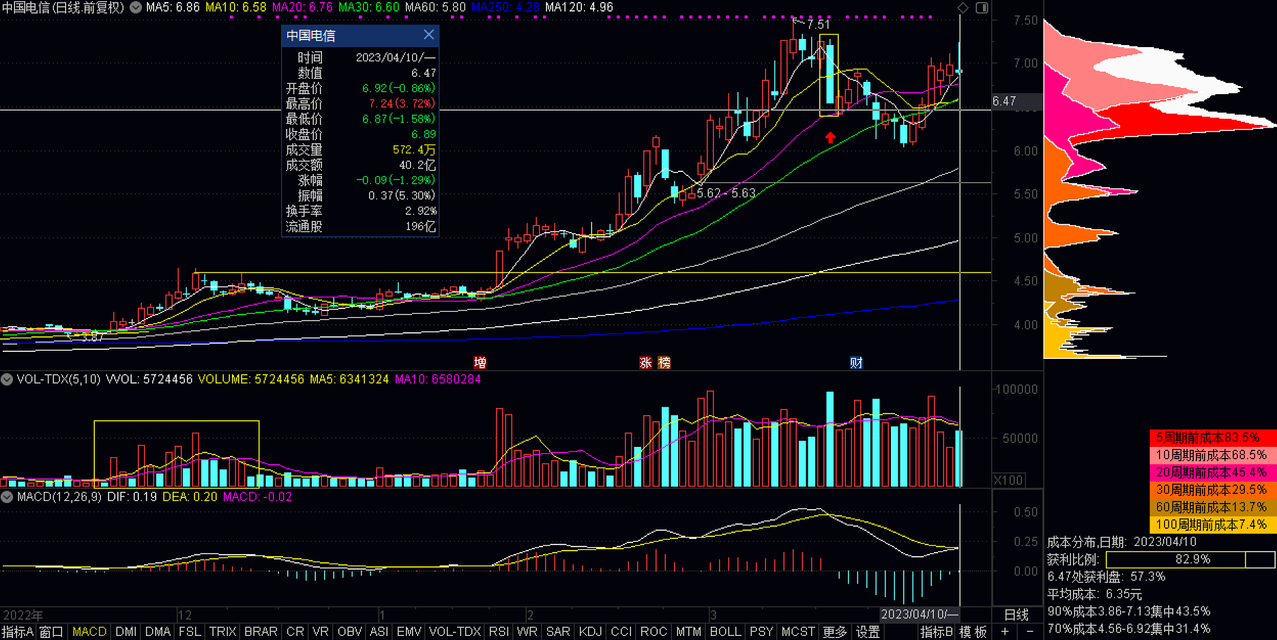Image resolution: width=1277 pixels, height=640 pixels.
Task: Select the RSI indicator tab
Action: pyautogui.click(x=499, y=632)
